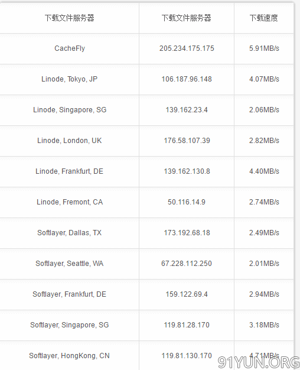300x370 pixels.
Task: Select the CacheFly server name cell
Action: tap(70, 48)
